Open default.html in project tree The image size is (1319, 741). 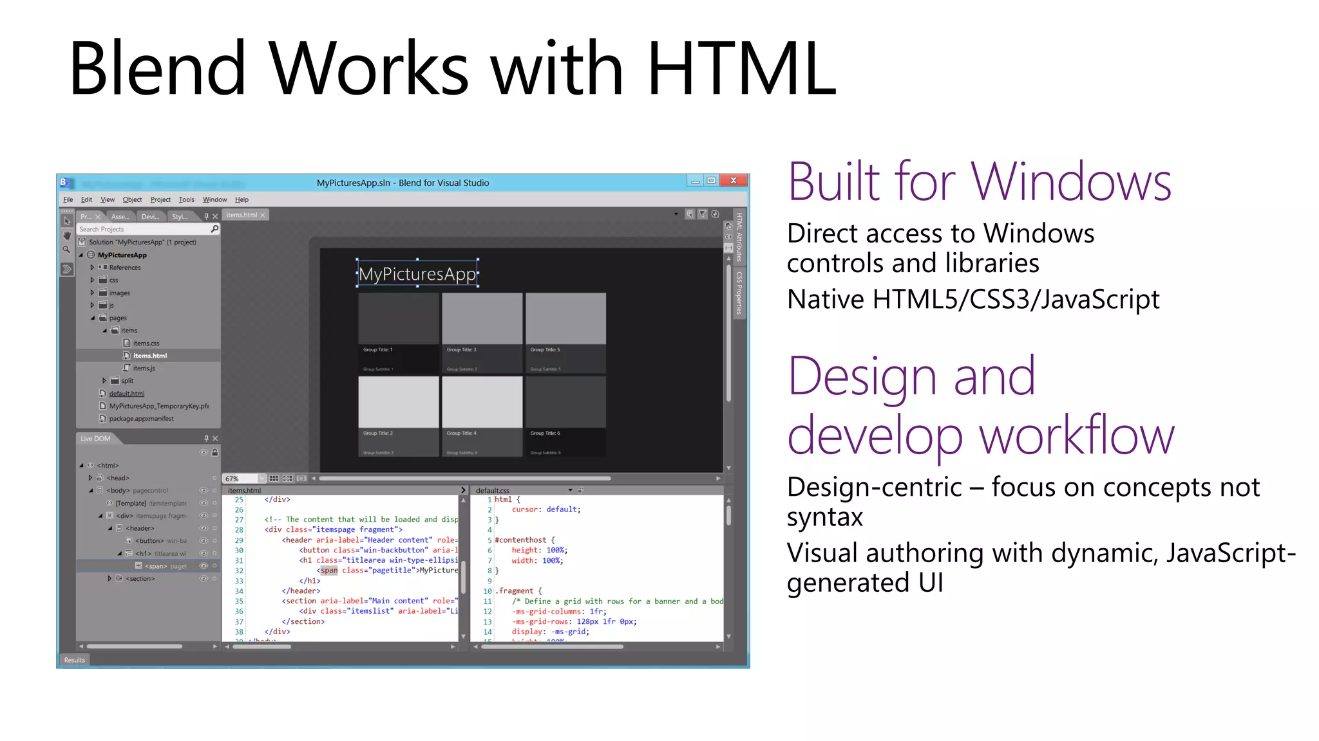(127, 394)
